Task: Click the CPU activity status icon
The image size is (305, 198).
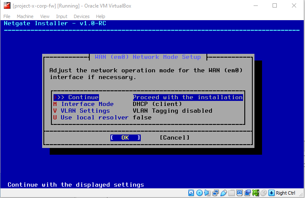Action: pos(254,193)
